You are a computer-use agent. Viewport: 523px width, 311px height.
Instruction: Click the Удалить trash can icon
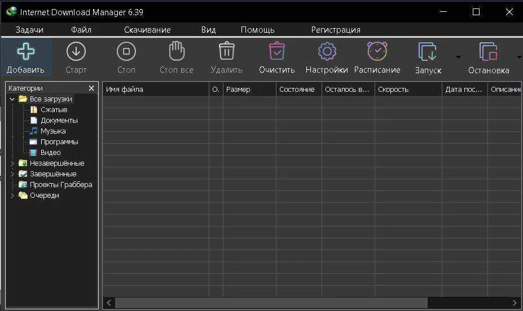point(227,51)
